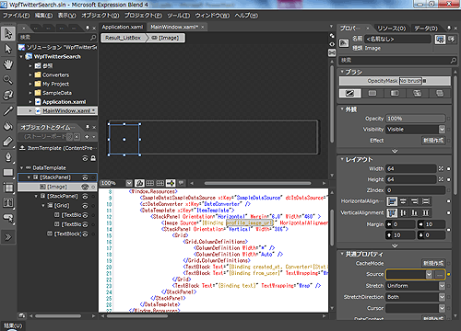This screenshot has height=331, width=461.
Task: Select the Pen tool
Action: click(x=8, y=157)
